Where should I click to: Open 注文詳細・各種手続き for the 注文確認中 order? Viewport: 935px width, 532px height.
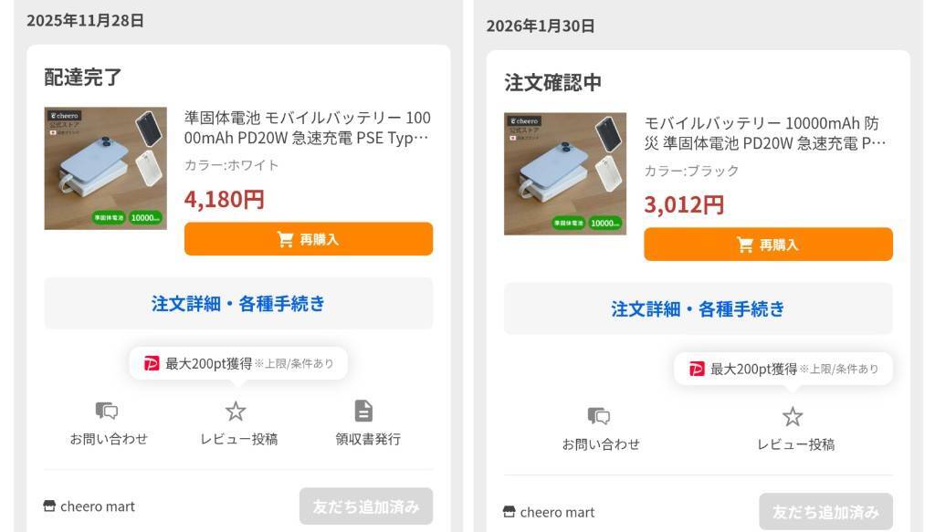(698, 309)
